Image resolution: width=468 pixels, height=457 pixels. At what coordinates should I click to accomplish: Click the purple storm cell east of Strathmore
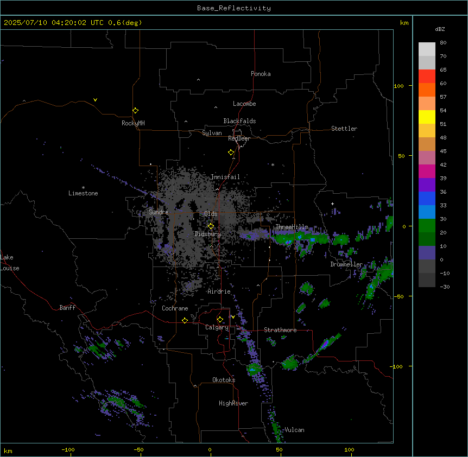[325, 344]
